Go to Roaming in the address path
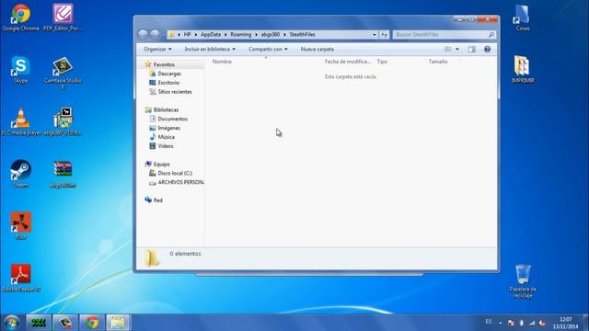 (241, 35)
